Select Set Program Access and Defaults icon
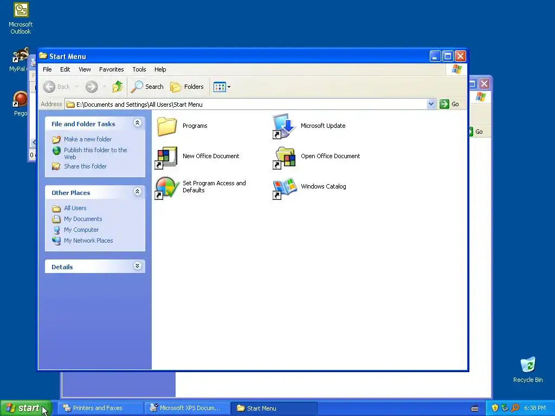 tap(167, 188)
